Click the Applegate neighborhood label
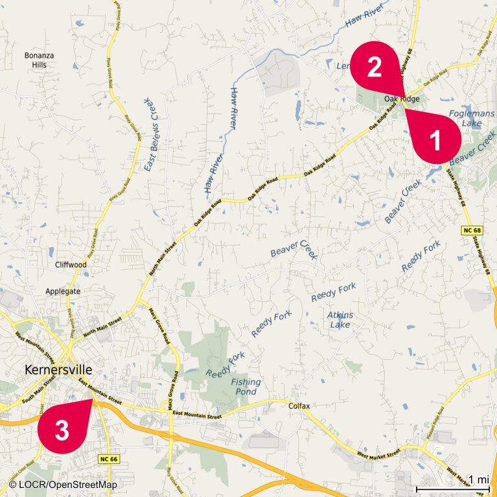Viewport: 497px width, 497px height. tap(63, 292)
